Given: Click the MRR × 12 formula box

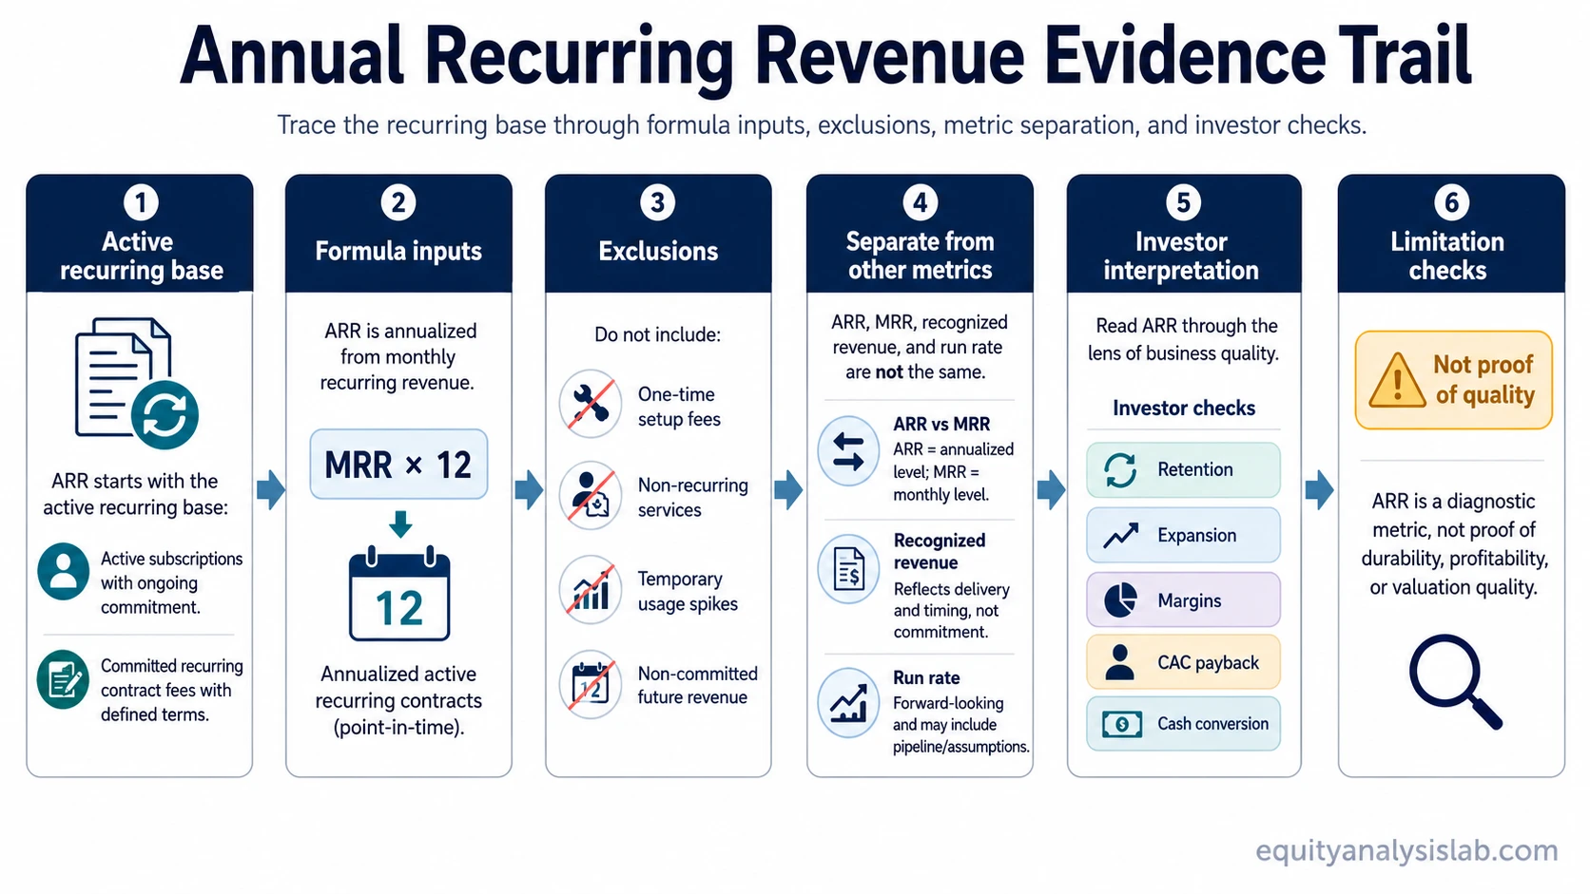Looking at the screenshot, I should pyautogui.click(x=398, y=465).
